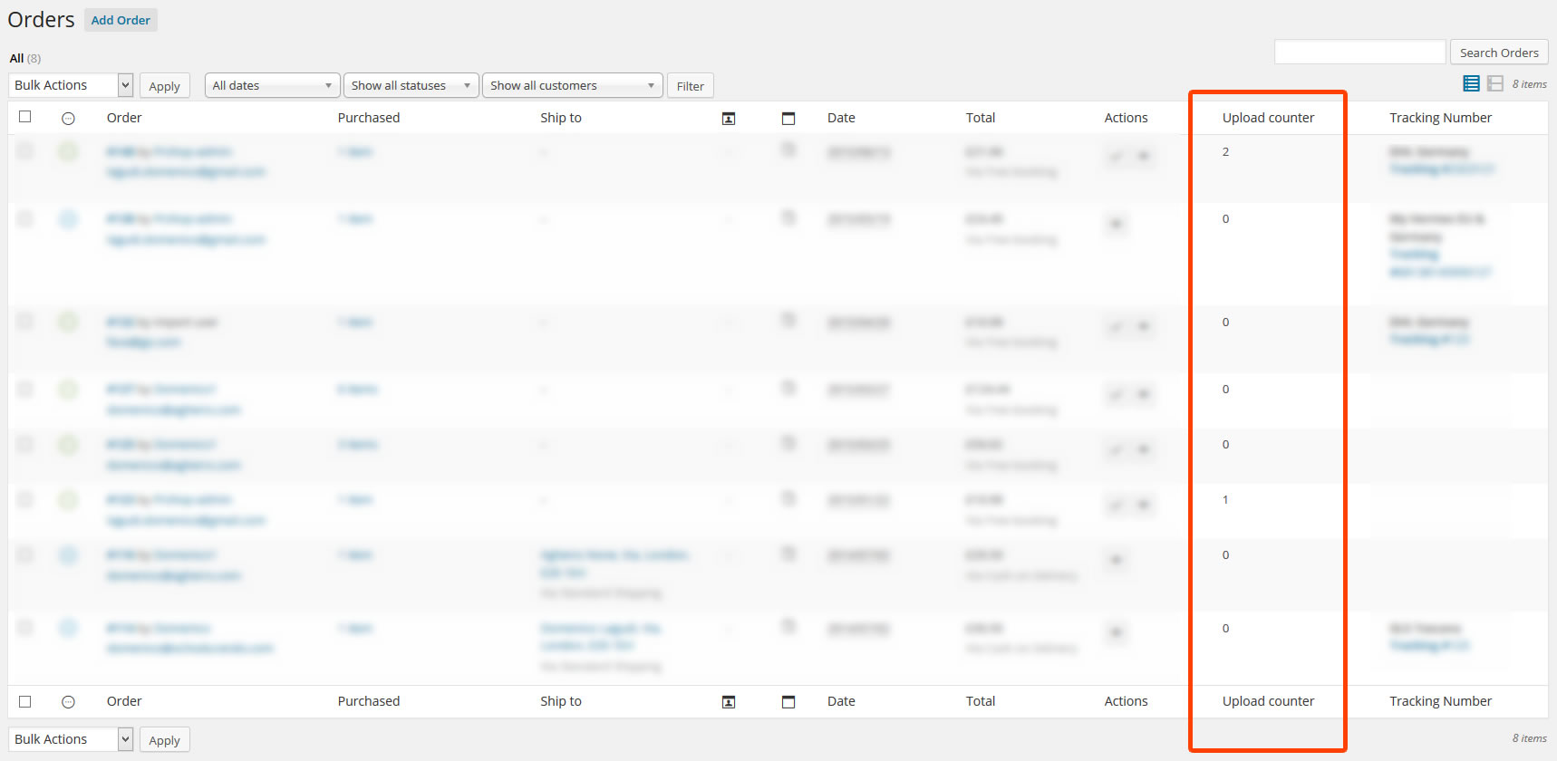Expand the All dates filter dropdown
The width and height of the screenshot is (1557, 761).
[x=272, y=86]
